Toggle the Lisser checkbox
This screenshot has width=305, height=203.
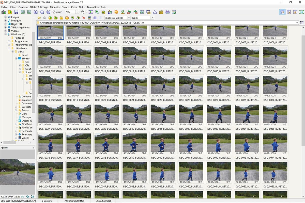(x=54, y=12)
